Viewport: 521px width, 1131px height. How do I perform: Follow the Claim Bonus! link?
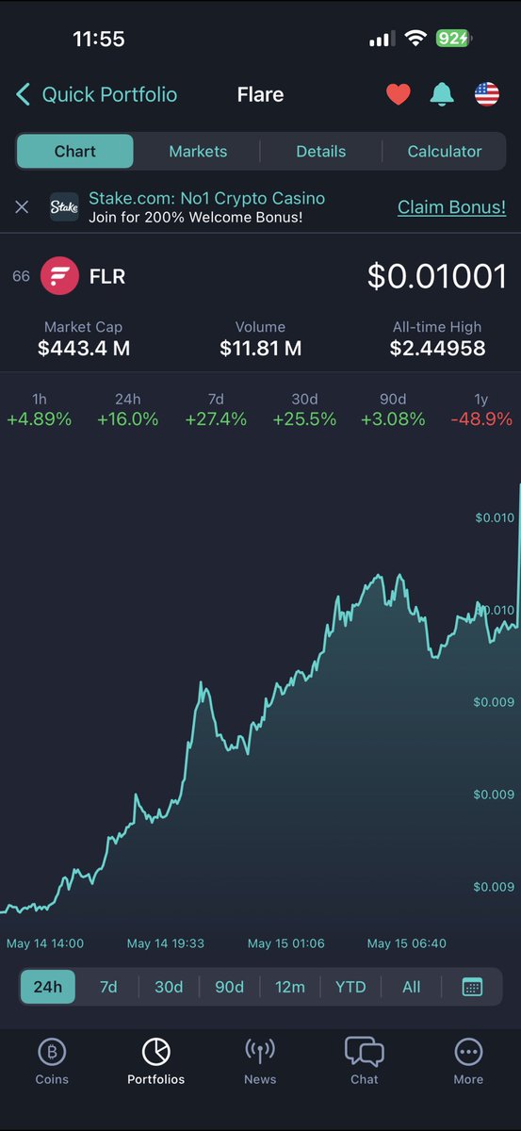[451, 206]
